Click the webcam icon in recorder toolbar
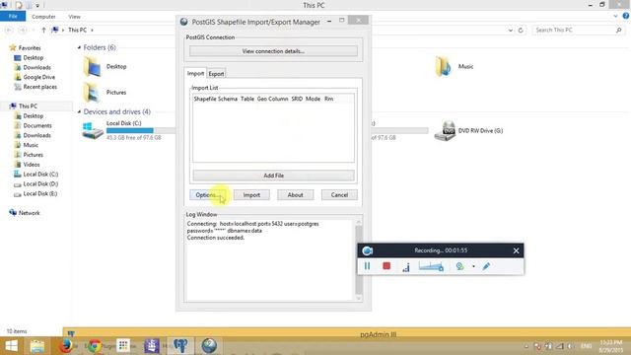 pos(459,266)
